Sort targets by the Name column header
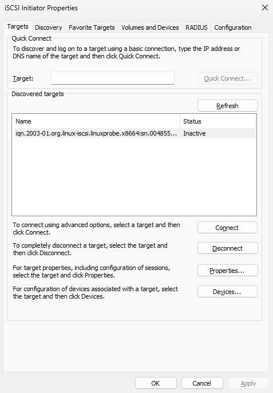The height and width of the screenshot is (393, 273). coord(97,121)
